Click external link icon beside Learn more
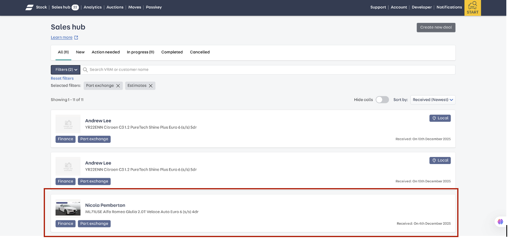 76,37
